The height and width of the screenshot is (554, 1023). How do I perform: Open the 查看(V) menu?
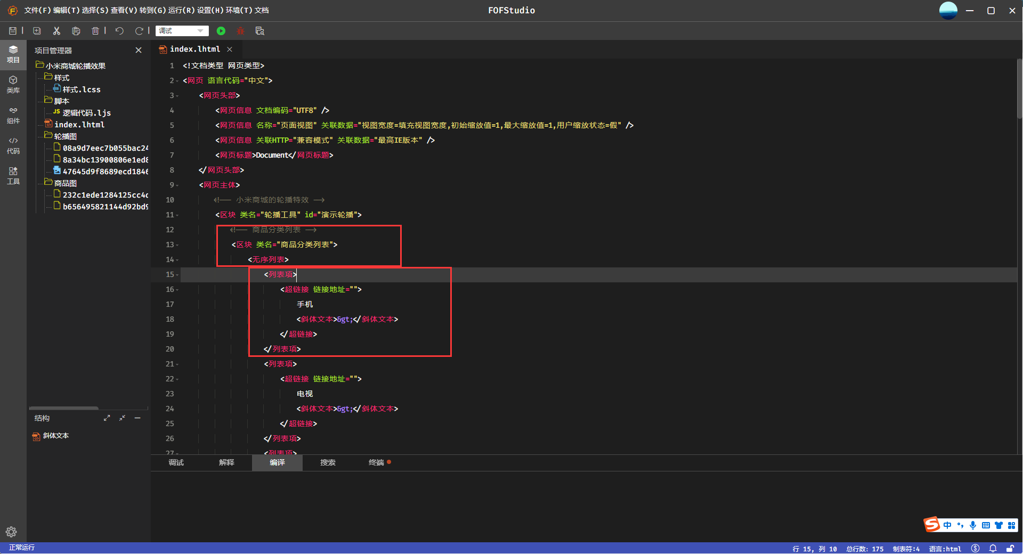pos(124,11)
